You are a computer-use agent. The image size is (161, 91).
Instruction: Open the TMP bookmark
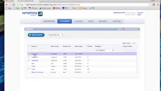24,8
